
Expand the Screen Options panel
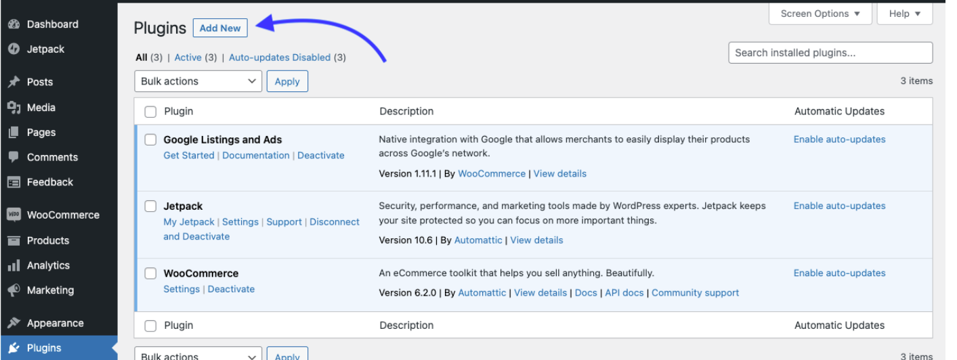coord(820,14)
